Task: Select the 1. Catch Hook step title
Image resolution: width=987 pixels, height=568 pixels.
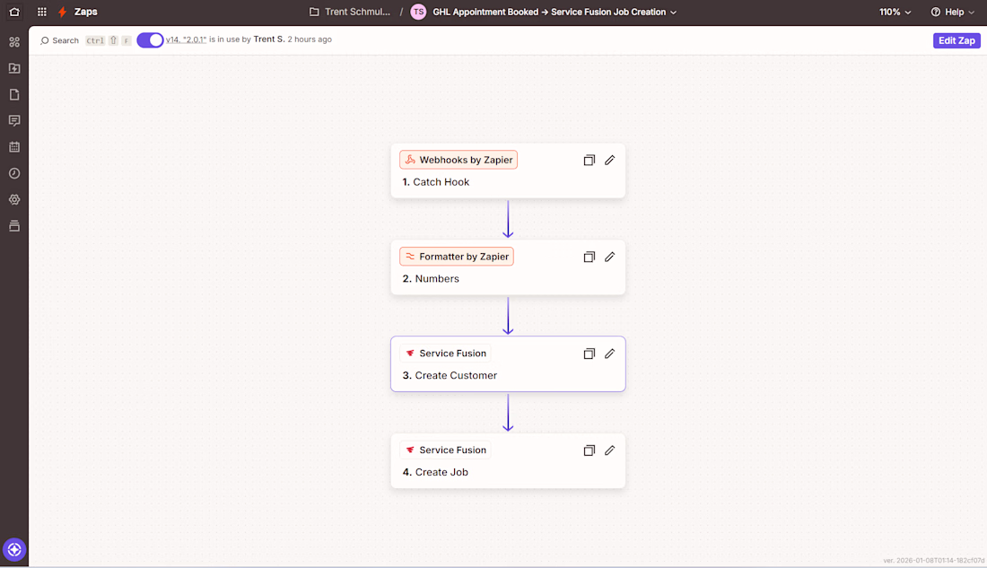Action: pyautogui.click(x=435, y=182)
